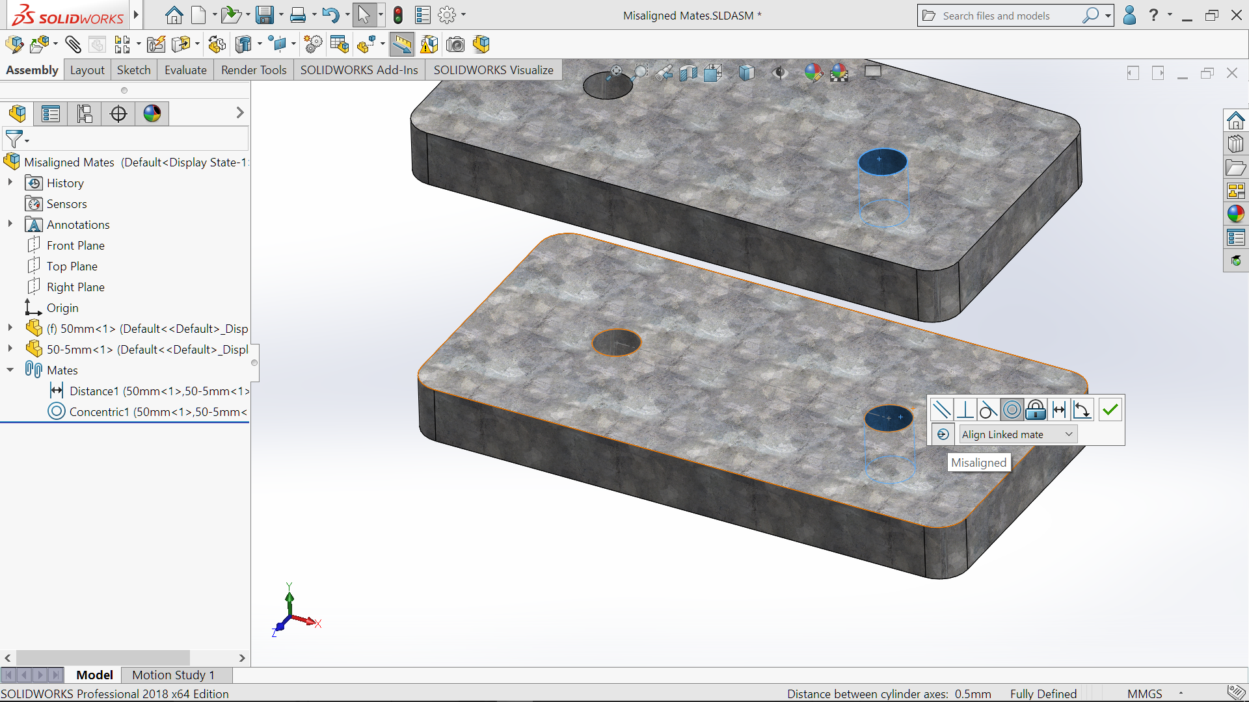Toggle the misaligned mate button
The width and height of the screenshot is (1249, 702).
943,434
